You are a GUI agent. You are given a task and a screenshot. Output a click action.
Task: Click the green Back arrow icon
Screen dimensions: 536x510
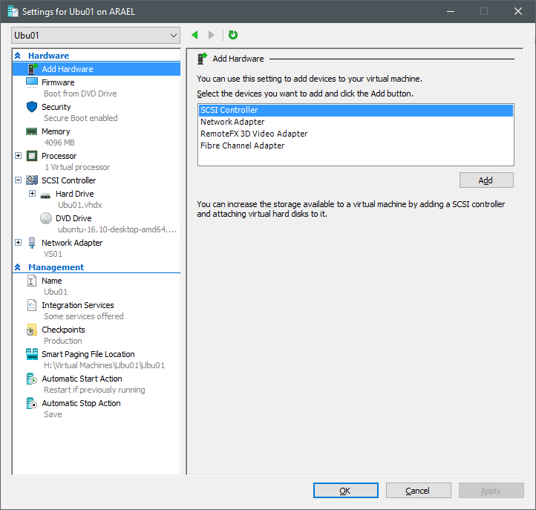pos(195,35)
